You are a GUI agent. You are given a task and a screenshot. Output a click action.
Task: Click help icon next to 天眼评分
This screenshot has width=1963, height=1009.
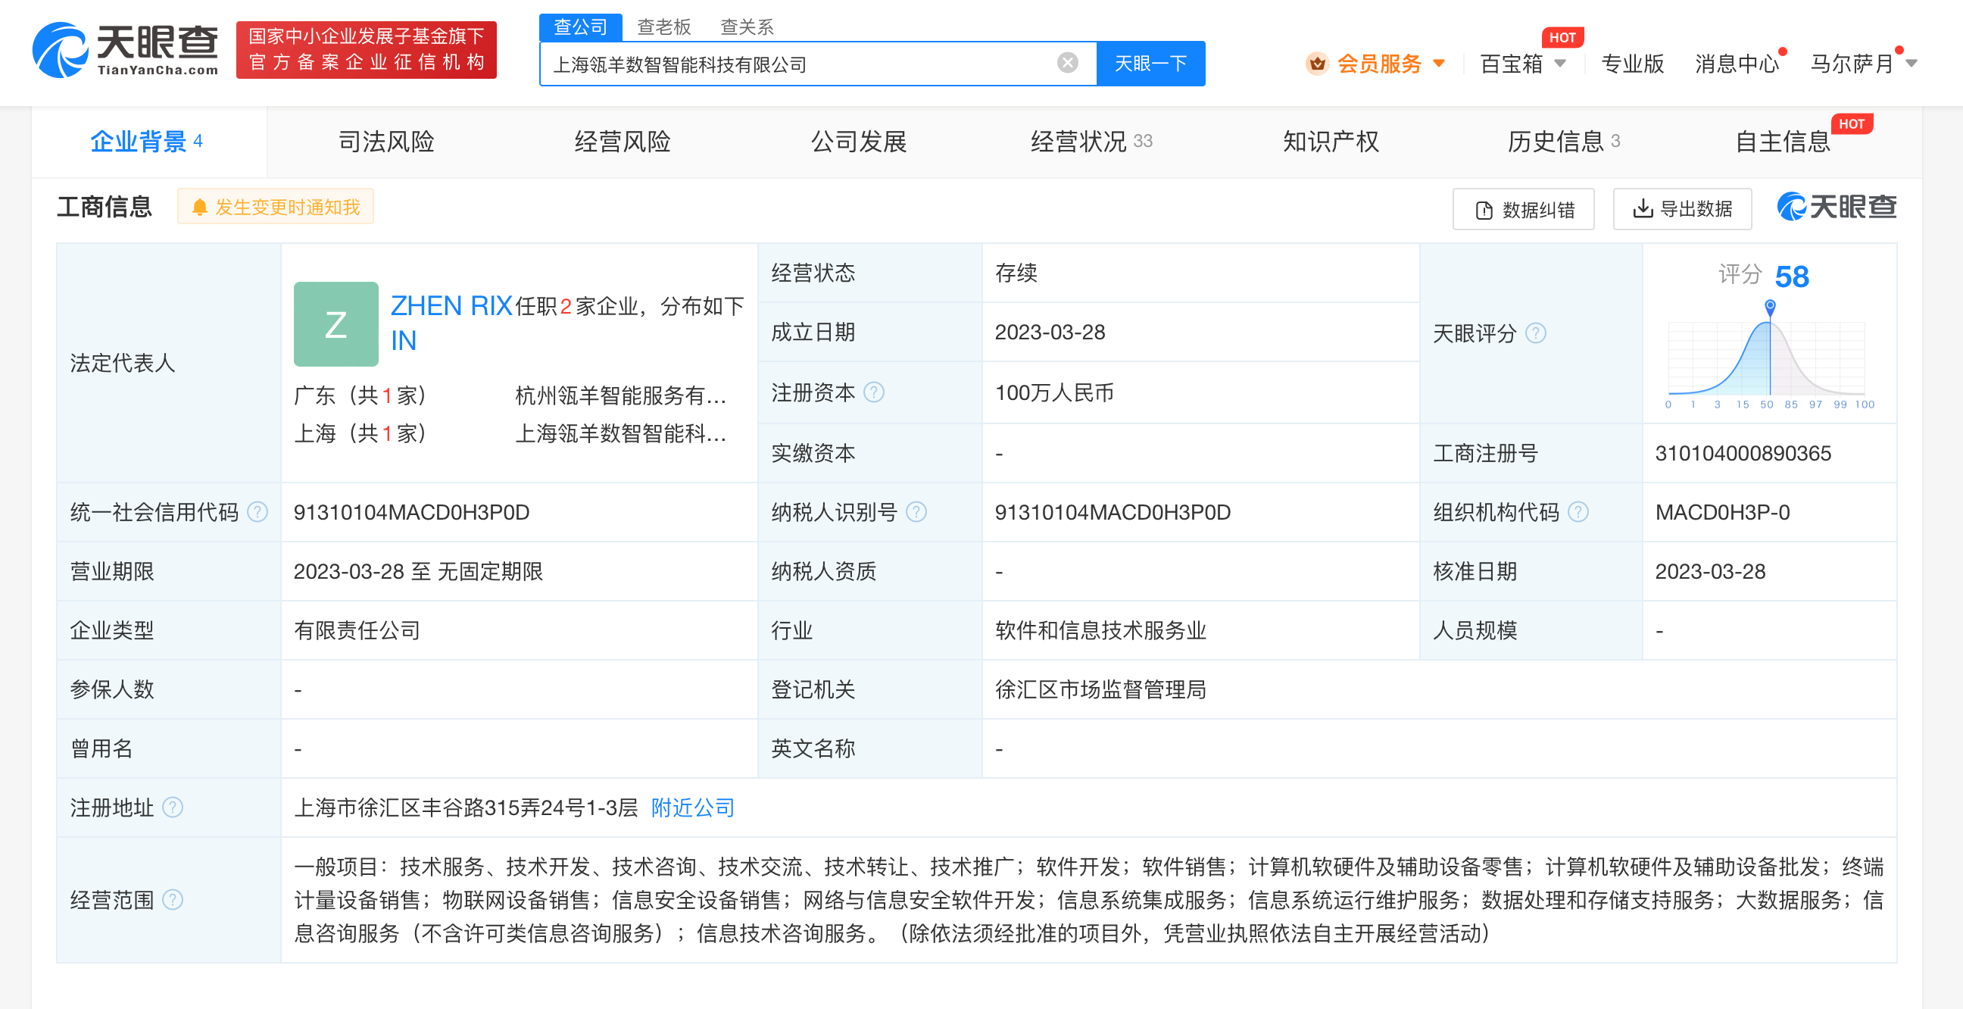click(x=1536, y=333)
